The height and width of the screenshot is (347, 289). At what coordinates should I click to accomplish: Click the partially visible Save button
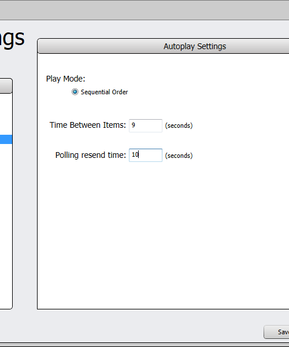coord(276,332)
